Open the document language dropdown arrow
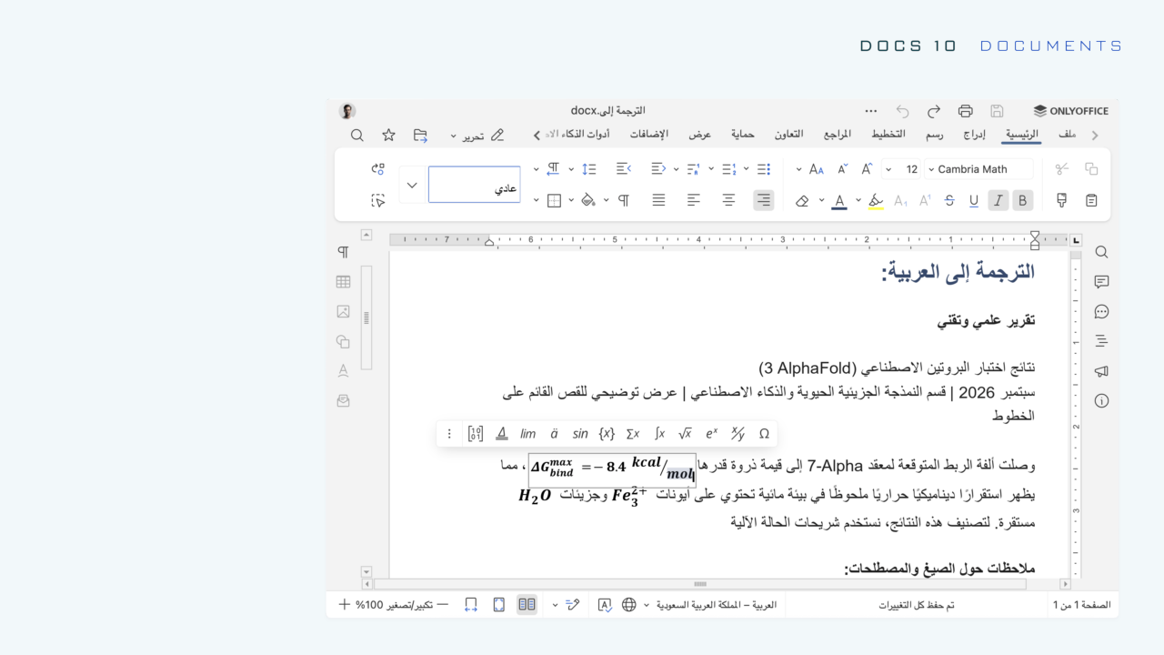Screen dimensions: 1164x655 pyautogui.click(x=647, y=605)
